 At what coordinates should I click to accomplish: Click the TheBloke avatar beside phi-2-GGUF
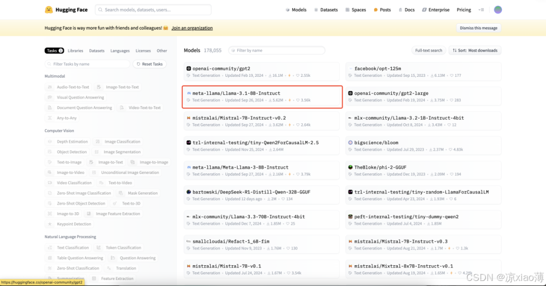point(350,167)
